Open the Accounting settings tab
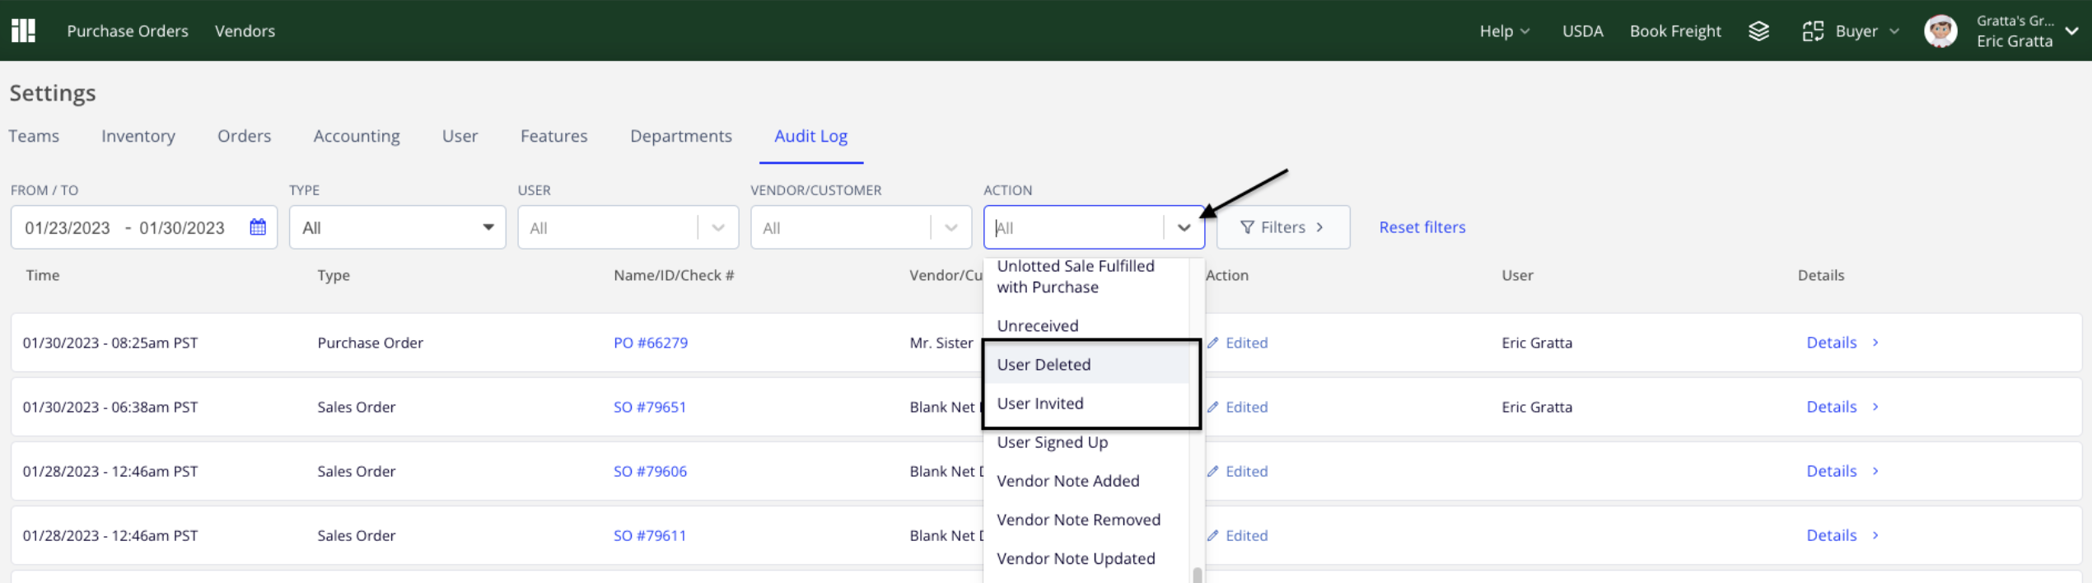Viewport: 2092px width, 583px height. (356, 136)
